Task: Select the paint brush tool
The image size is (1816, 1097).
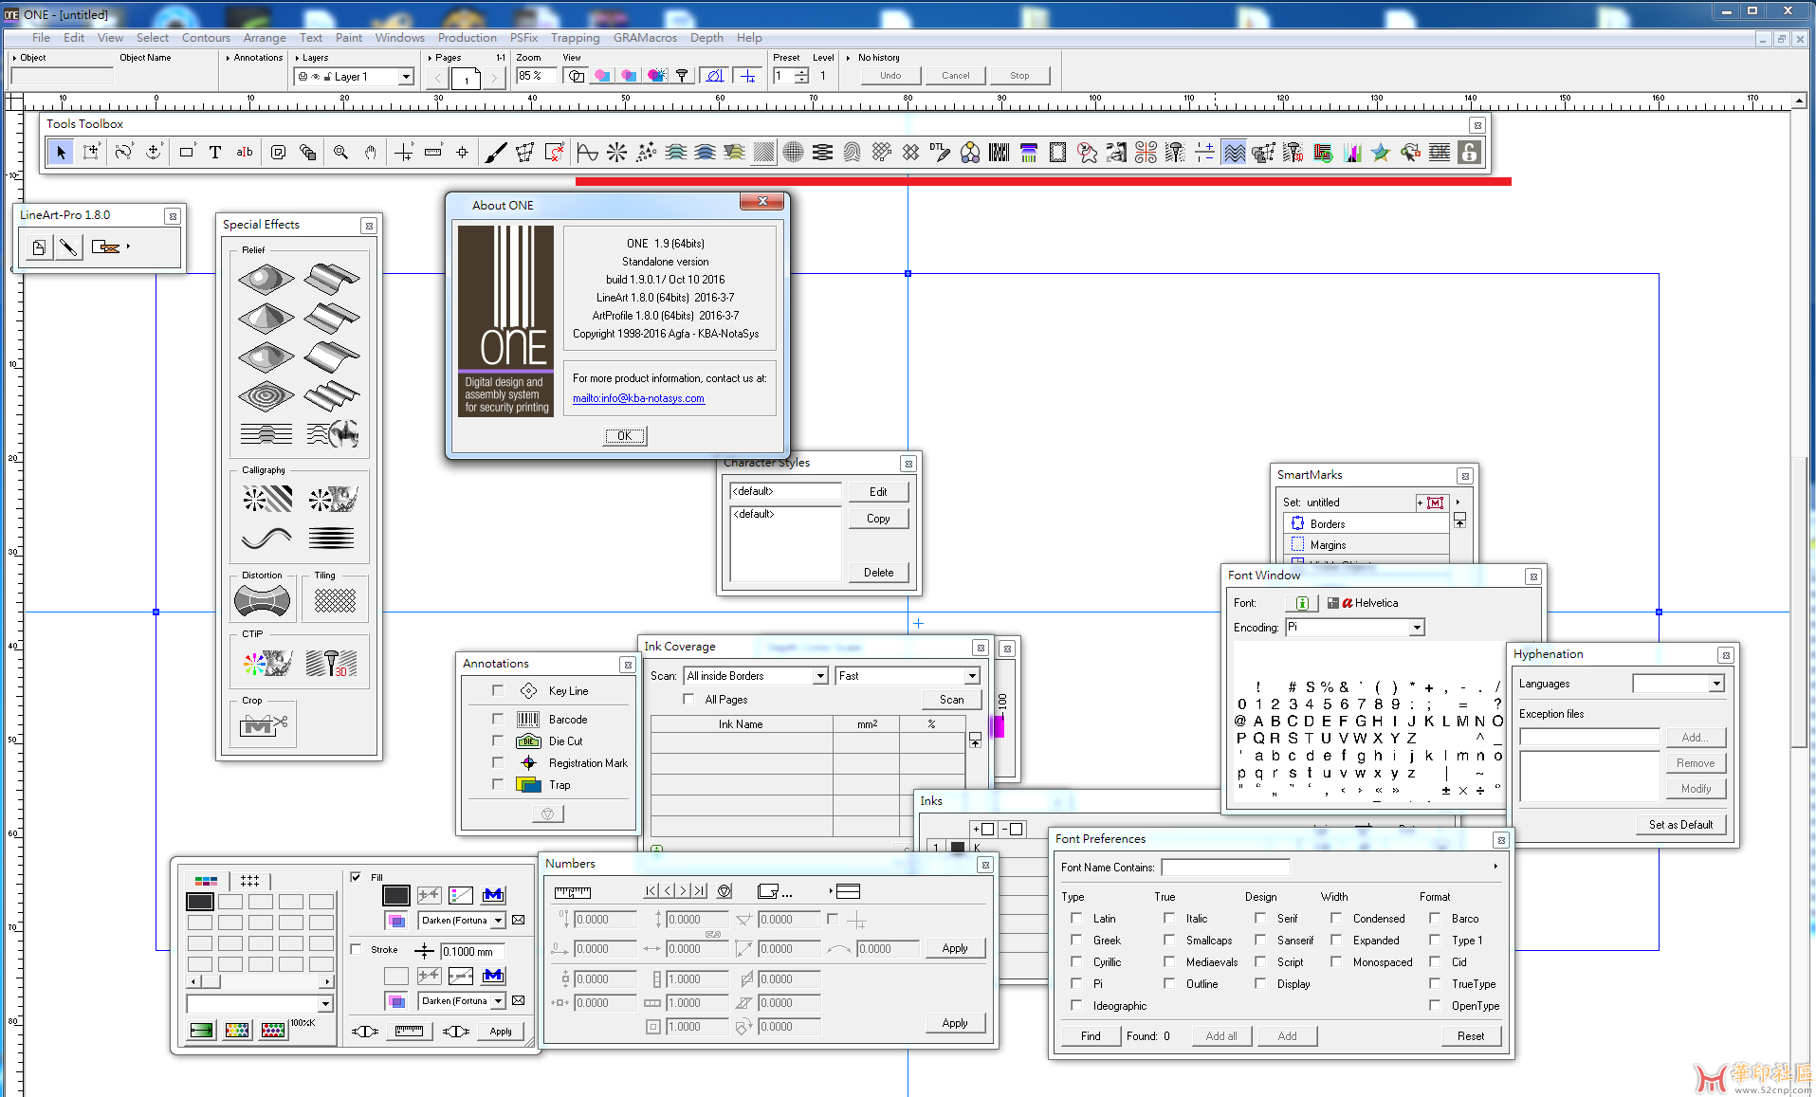Action: pos(495,152)
